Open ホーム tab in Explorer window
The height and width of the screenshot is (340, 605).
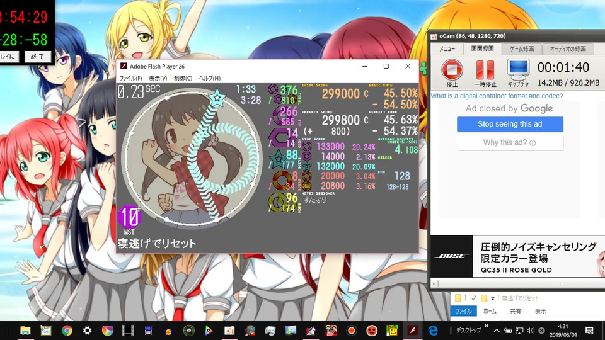[x=490, y=311]
